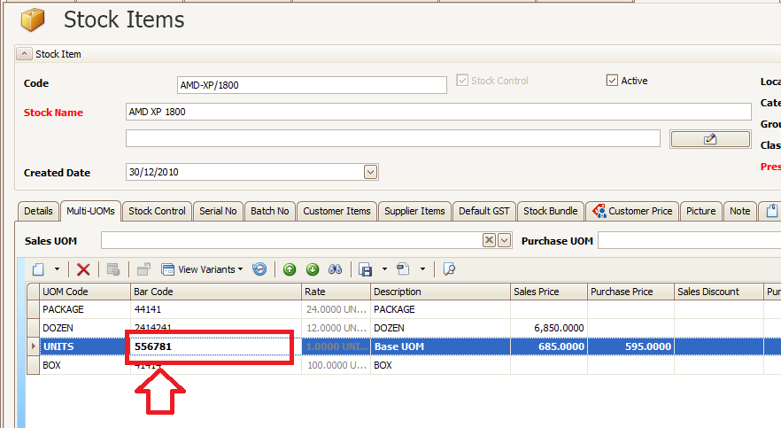This screenshot has width=781, height=428.
Task: Switch to the Details tab
Action: (x=38, y=211)
